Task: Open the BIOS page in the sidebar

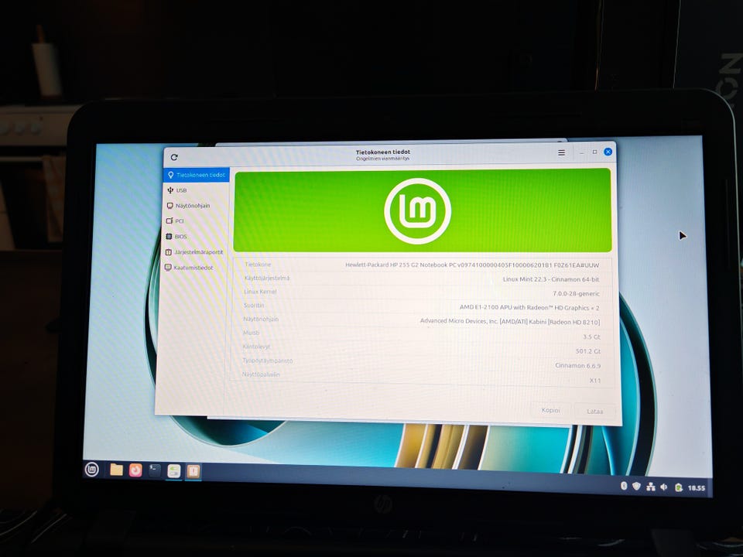Action: 193,237
